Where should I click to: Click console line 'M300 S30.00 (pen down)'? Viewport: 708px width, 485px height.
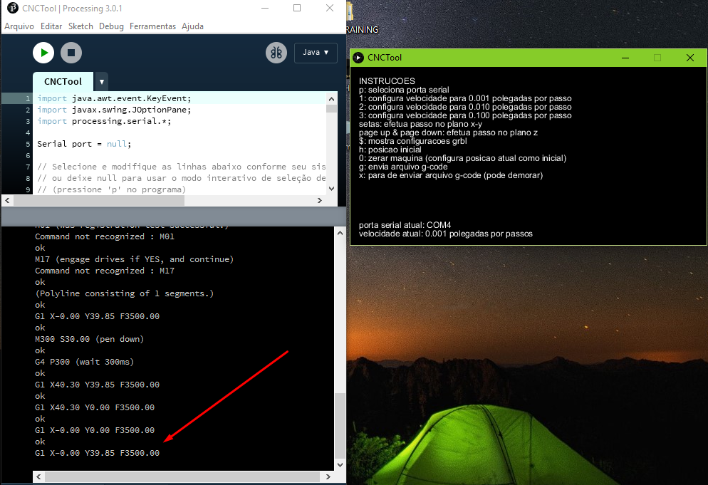point(90,339)
